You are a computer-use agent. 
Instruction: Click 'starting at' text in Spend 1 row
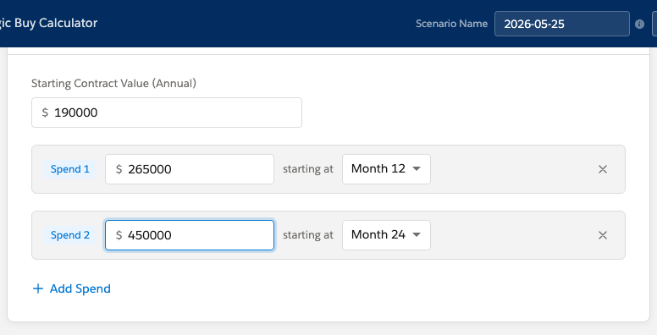click(308, 169)
